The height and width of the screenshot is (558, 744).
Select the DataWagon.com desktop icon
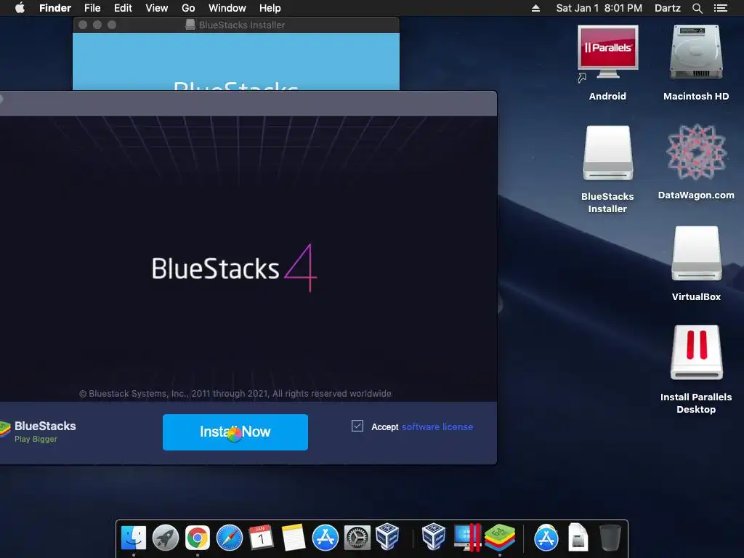(x=696, y=162)
